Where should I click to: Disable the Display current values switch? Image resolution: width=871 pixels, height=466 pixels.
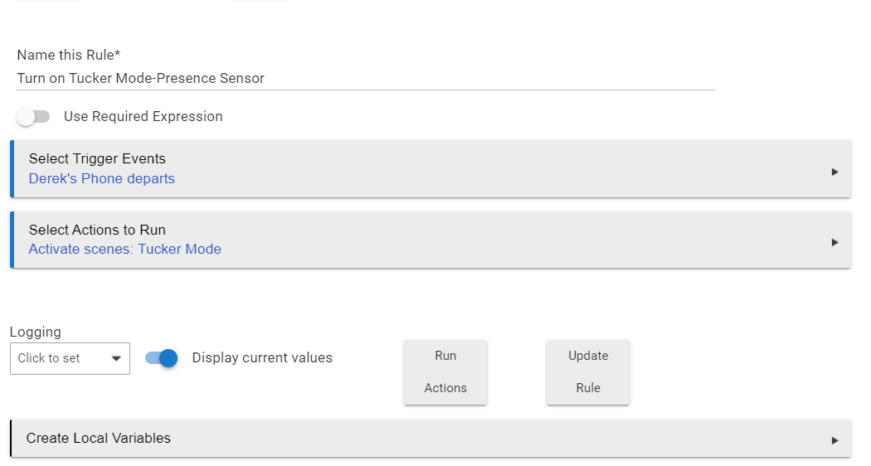point(162,358)
